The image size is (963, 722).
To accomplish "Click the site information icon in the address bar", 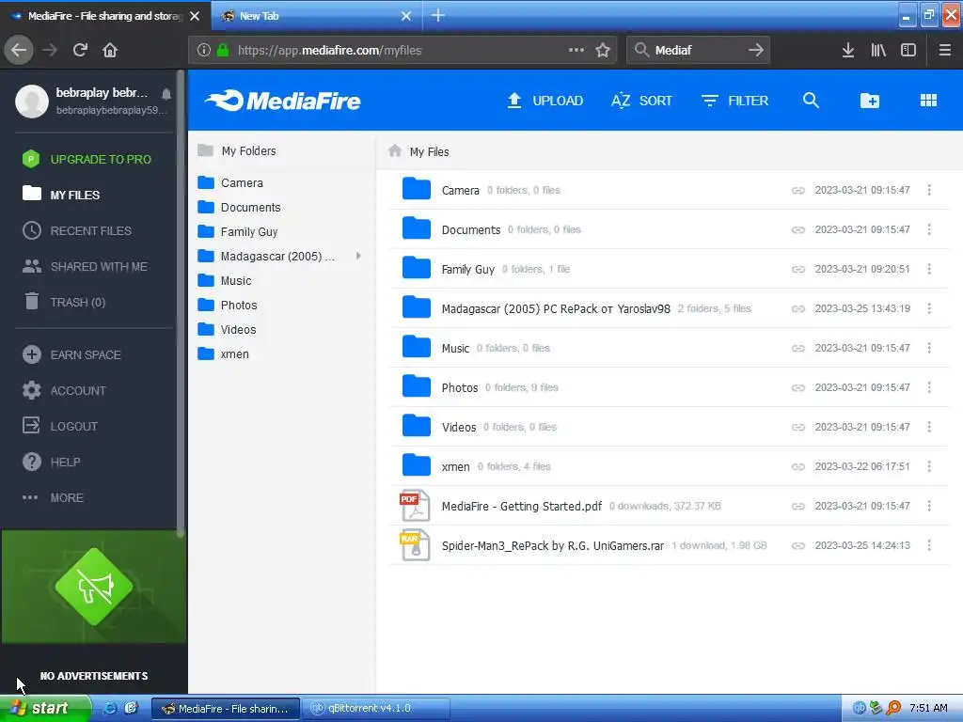I will (x=203, y=50).
